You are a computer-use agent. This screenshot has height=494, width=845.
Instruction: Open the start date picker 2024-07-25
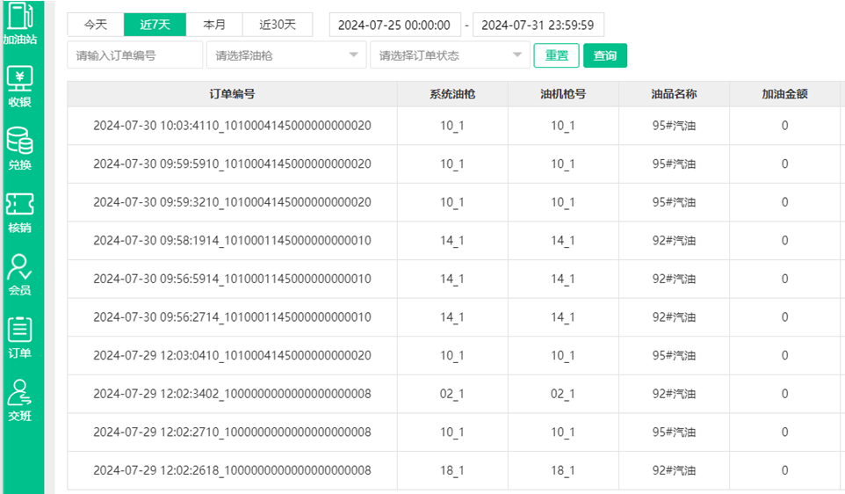[394, 25]
